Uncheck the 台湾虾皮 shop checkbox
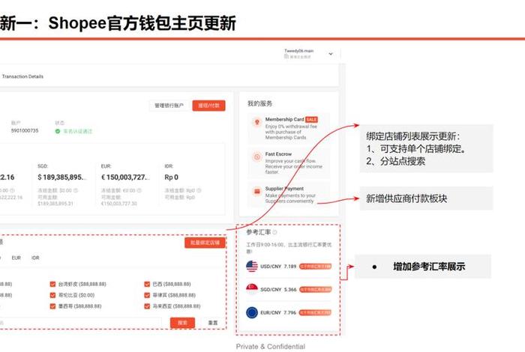 52,284
